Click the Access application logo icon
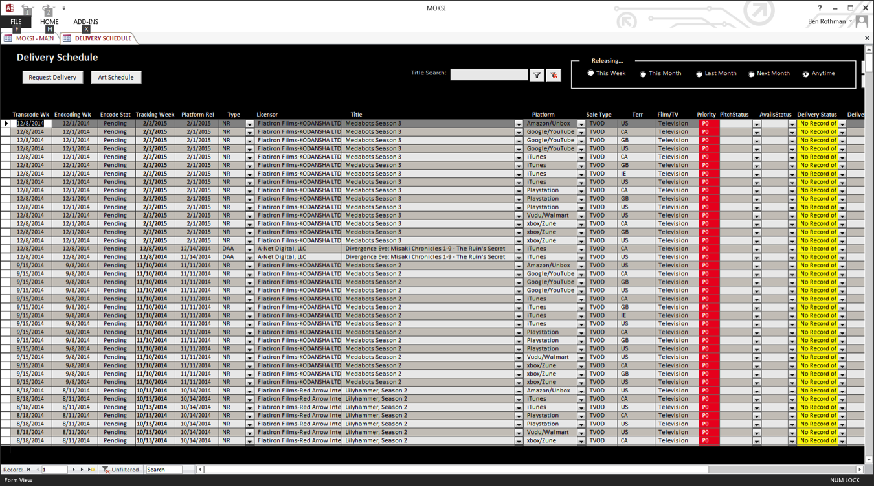This screenshot has height=487, width=874. pyautogui.click(x=10, y=8)
